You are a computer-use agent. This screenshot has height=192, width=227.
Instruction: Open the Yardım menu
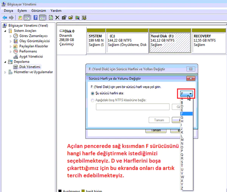tap(56, 11)
